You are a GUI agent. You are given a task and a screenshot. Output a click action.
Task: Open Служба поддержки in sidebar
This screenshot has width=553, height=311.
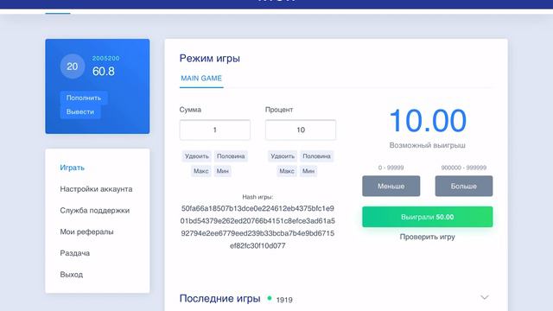(94, 211)
